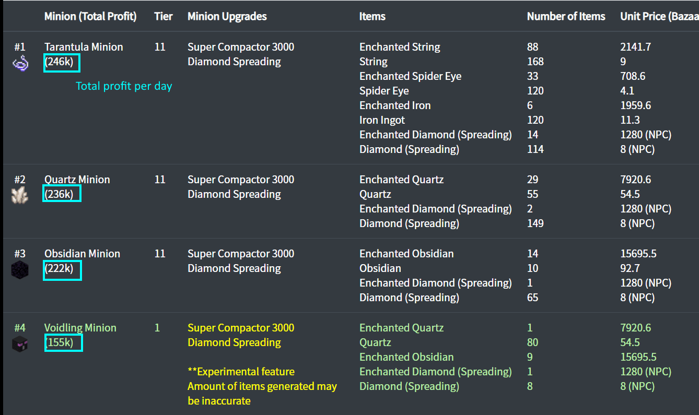Open the Tarantula Minion name
699x415 pixels.
tap(84, 47)
